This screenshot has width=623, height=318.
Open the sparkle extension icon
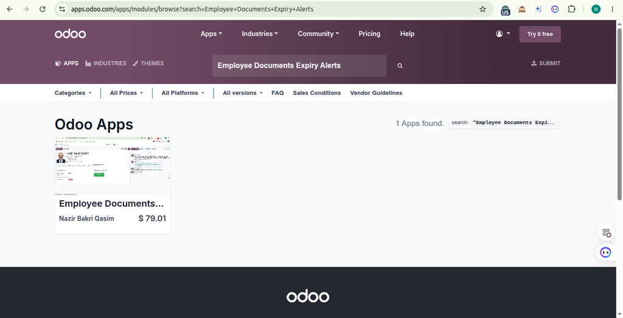(538, 9)
